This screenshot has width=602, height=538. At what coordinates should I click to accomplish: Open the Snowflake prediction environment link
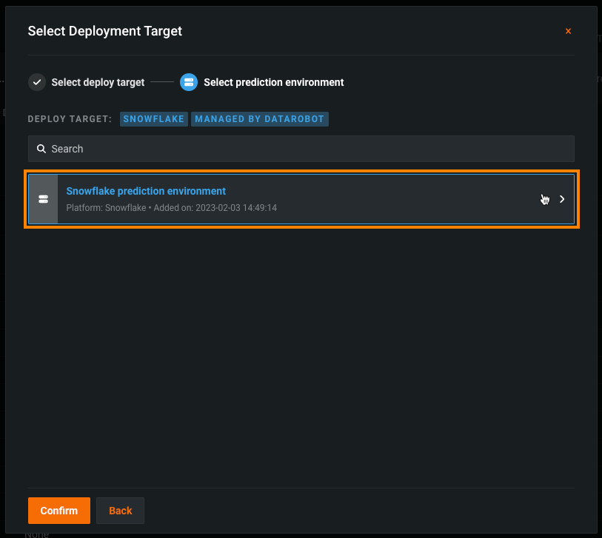[x=146, y=191]
